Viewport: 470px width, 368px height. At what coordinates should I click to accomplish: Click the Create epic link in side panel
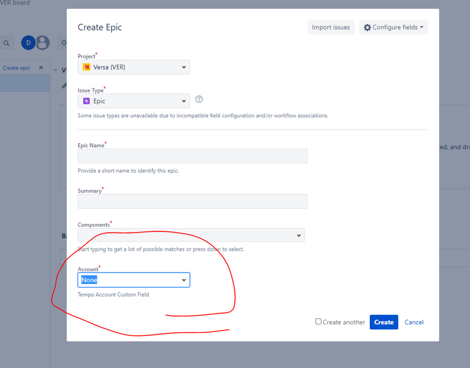[16, 68]
